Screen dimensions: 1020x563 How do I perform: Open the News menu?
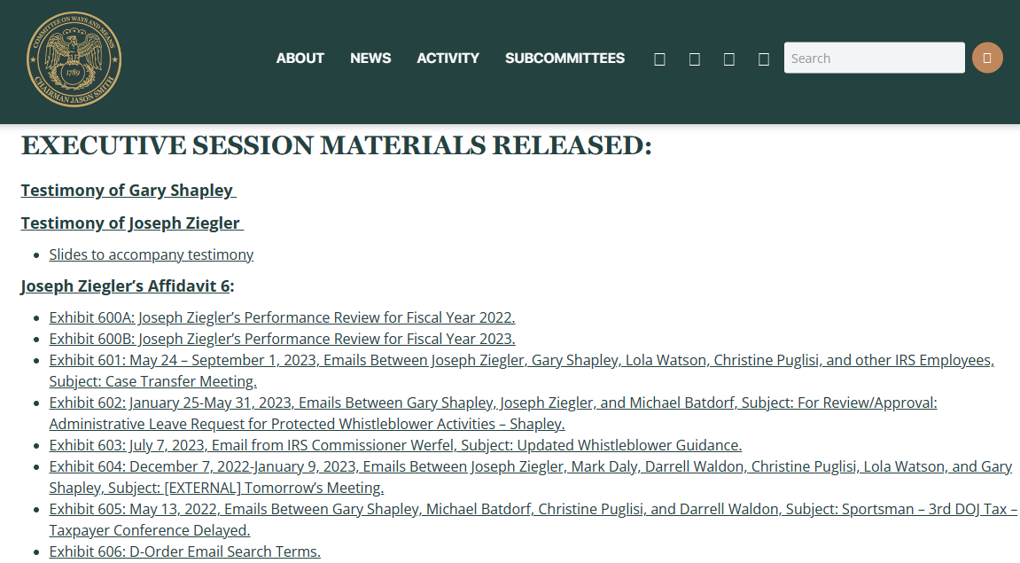click(370, 58)
